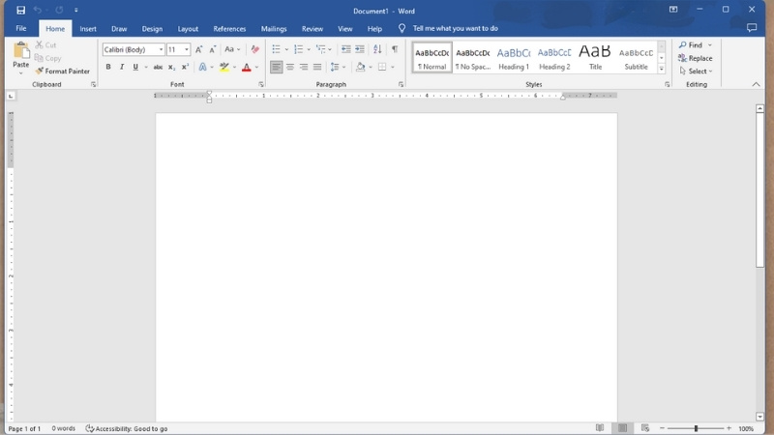Screen dimensions: 774x435
Task: Click the Replace button in Editing group
Action: click(x=696, y=58)
